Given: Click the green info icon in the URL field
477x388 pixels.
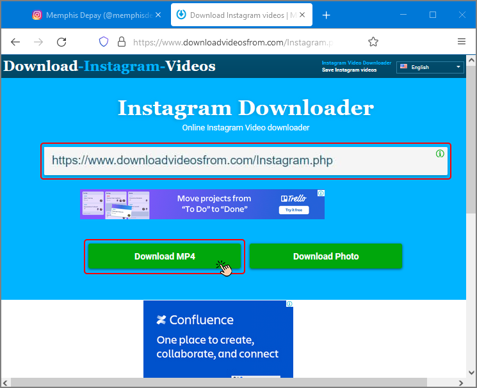Looking at the screenshot, I should pos(440,153).
